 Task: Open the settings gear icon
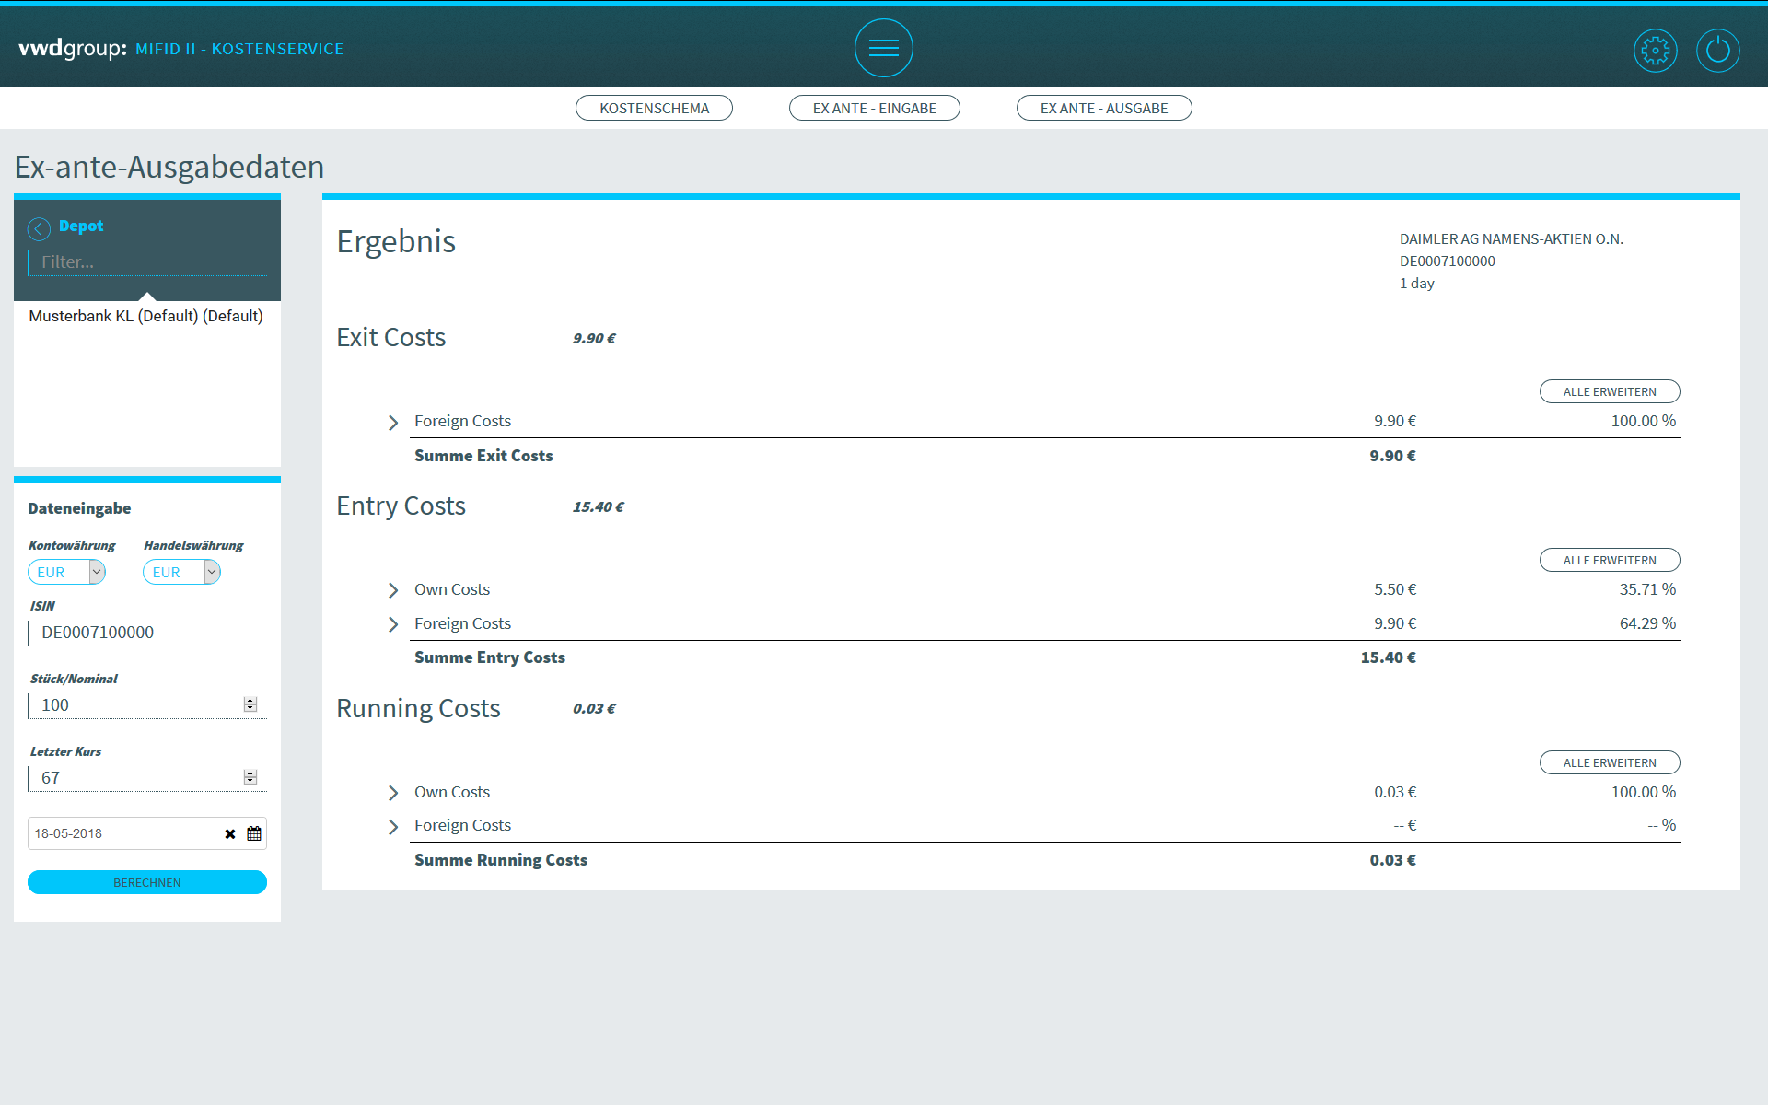click(1655, 51)
